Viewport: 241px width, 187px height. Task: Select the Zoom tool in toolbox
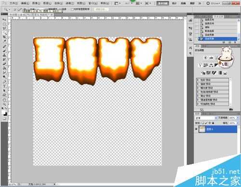click(x=4, y=105)
